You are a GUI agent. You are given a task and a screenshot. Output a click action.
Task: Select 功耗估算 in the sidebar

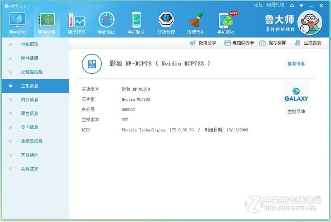(35, 169)
